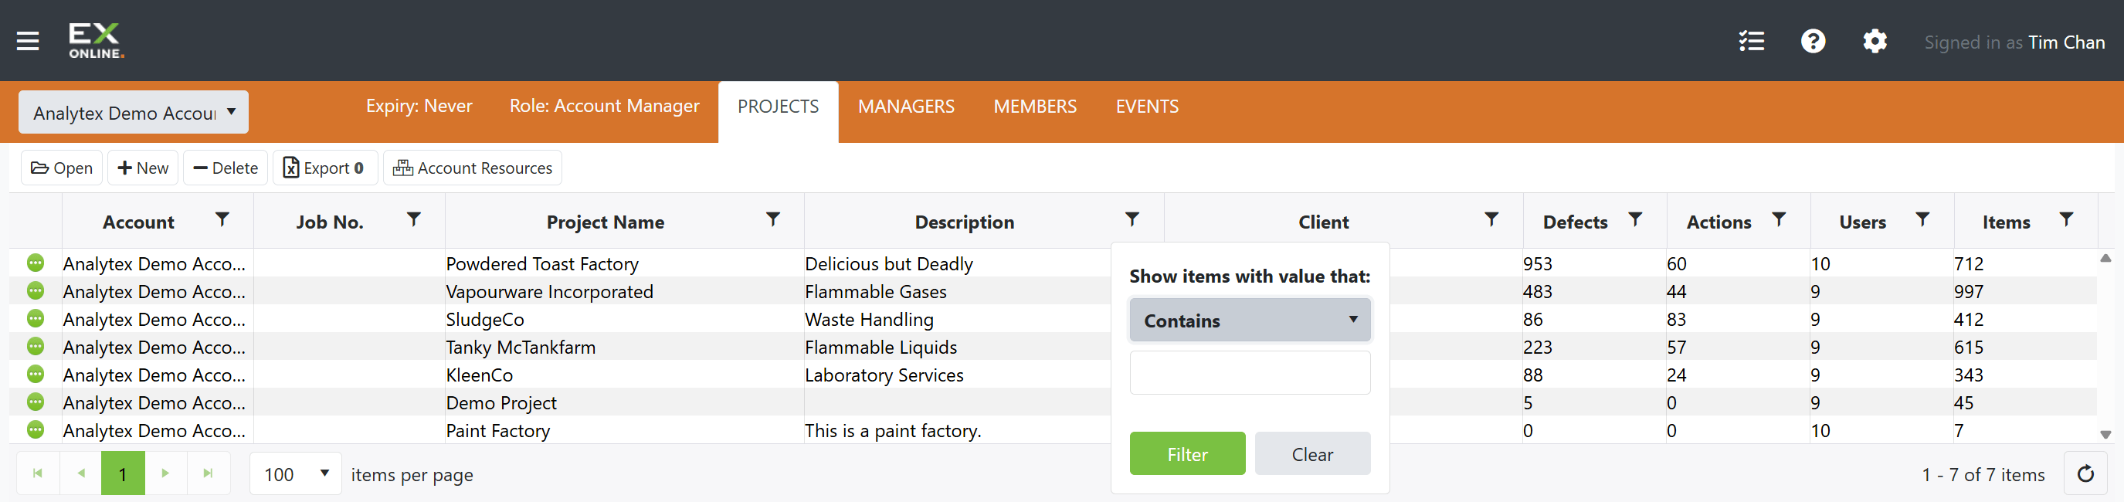Viewport: 2124px width, 502px height.
Task: Filter the Users column
Action: coord(1922,219)
